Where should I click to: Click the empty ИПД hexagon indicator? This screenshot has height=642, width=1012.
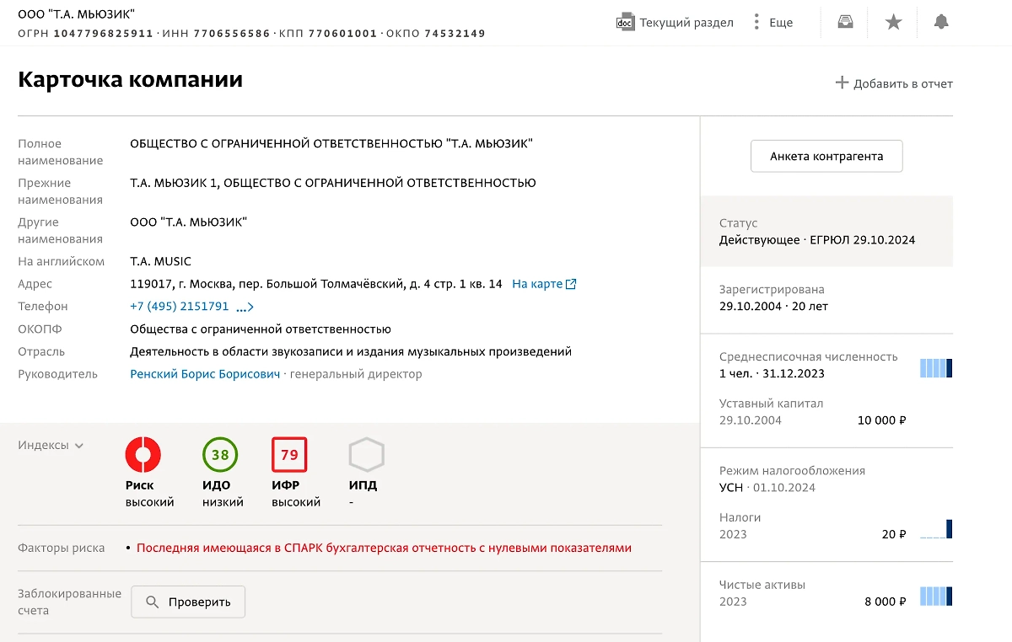click(x=366, y=456)
